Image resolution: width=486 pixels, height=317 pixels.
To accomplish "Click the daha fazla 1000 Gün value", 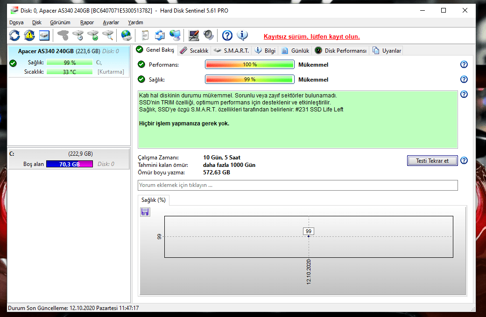I will tap(229, 165).
